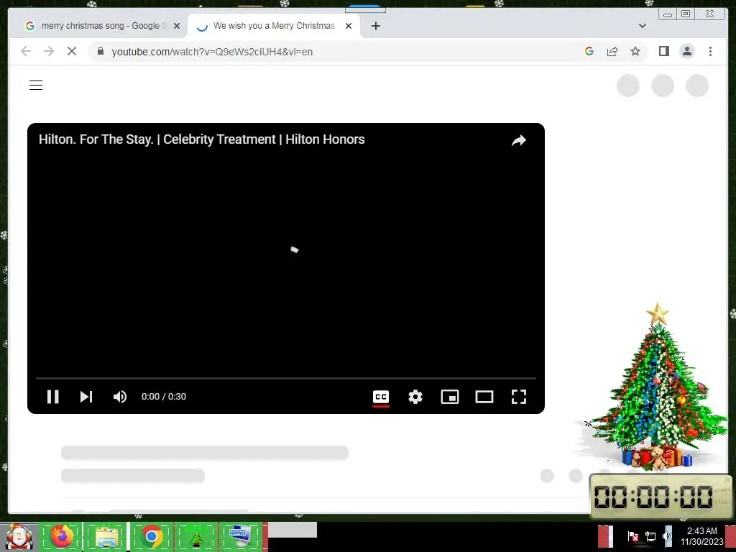Select We wish you a Merry Christmas tab
The image size is (736, 552).
[x=273, y=26]
